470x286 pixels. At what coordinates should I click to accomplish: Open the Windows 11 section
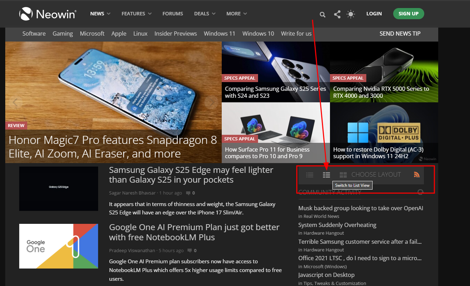pos(220,34)
